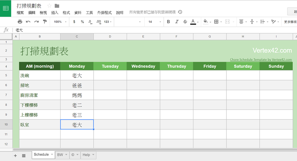Open Chore Schedule Template by Vertex42.com link
The height and width of the screenshot is (161, 297).
(261, 59)
